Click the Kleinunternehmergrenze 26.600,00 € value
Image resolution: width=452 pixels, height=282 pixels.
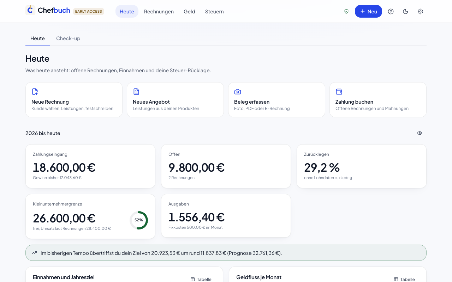tap(64, 218)
